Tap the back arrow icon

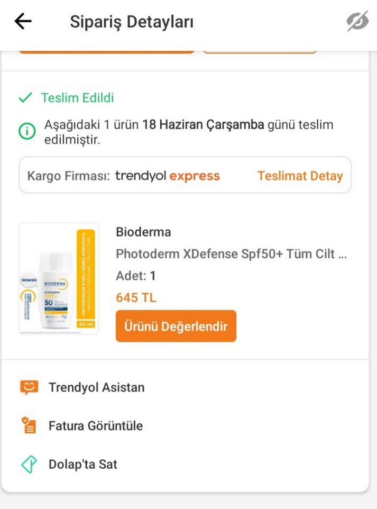coord(22,21)
